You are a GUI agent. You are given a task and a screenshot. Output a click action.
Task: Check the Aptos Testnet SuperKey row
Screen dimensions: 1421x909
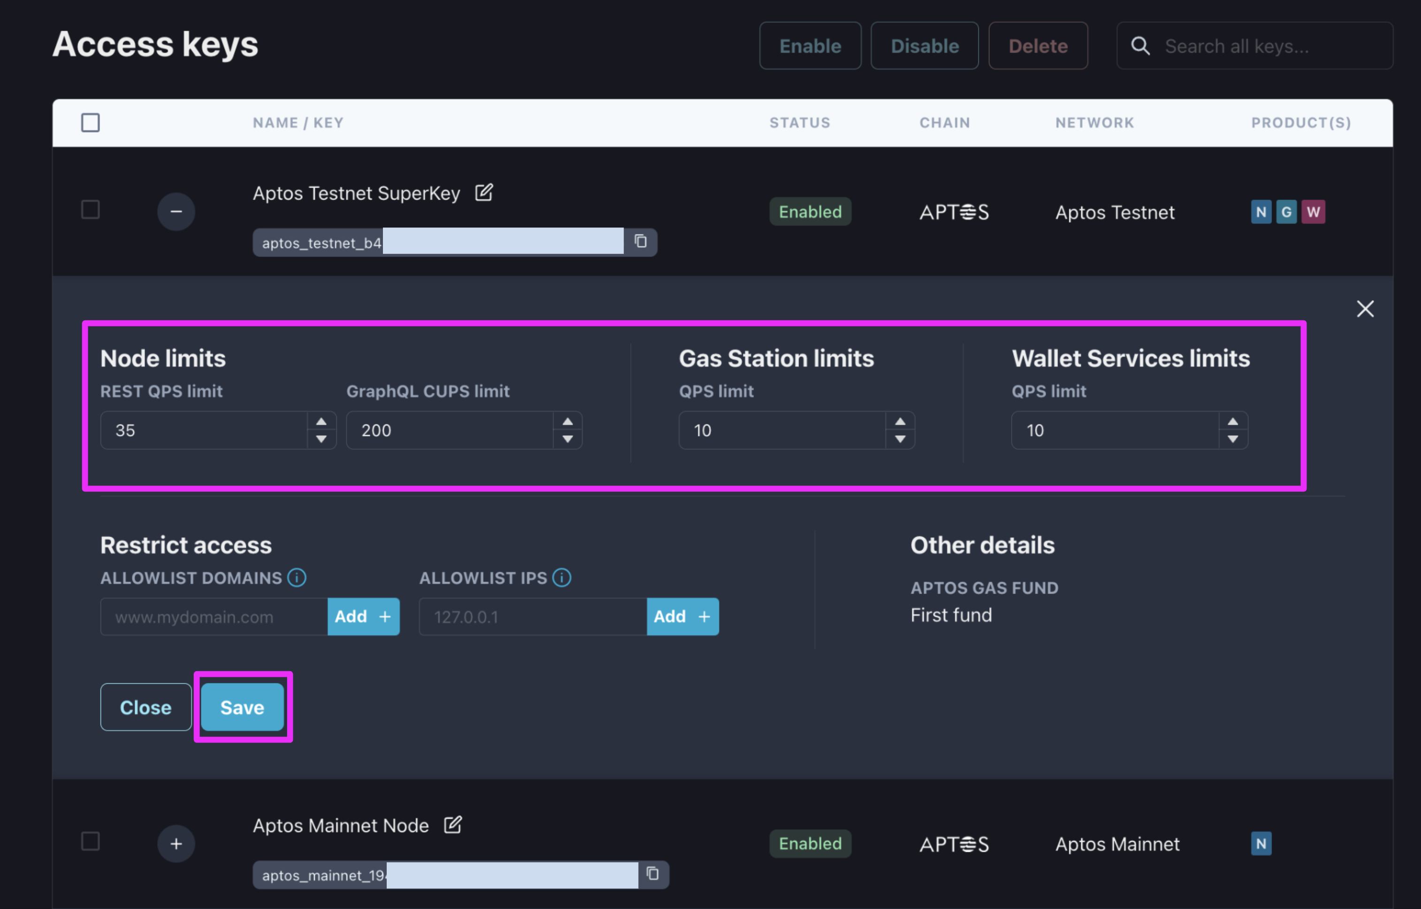pos(91,210)
